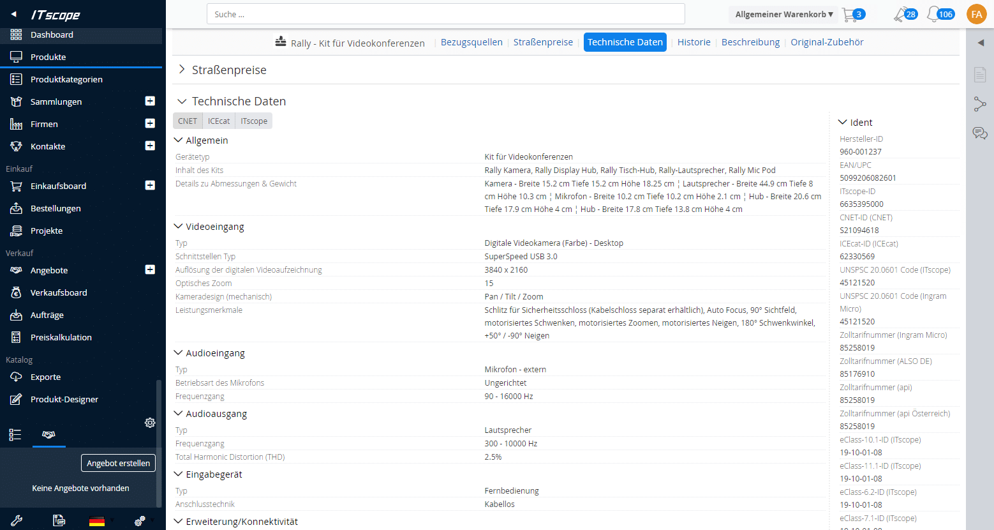
Task: Open the megaphone announcements with 28
Action: (x=905, y=14)
